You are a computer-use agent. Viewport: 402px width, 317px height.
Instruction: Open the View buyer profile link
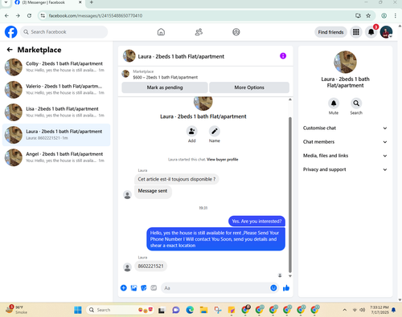(x=223, y=160)
